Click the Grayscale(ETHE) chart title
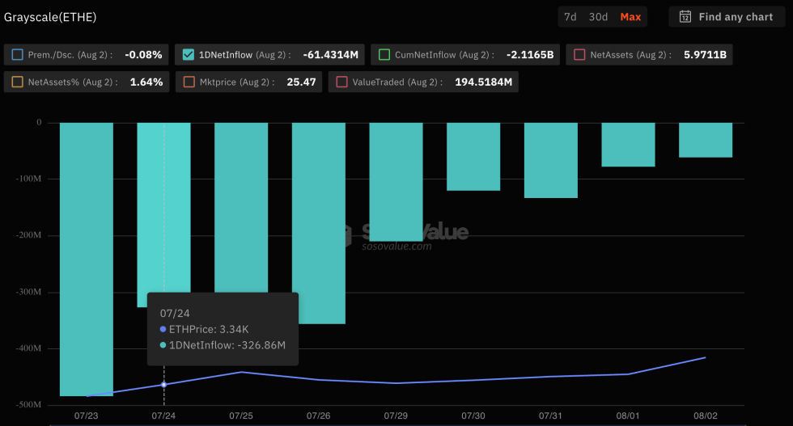The image size is (793, 426). click(x=50, y=17)
